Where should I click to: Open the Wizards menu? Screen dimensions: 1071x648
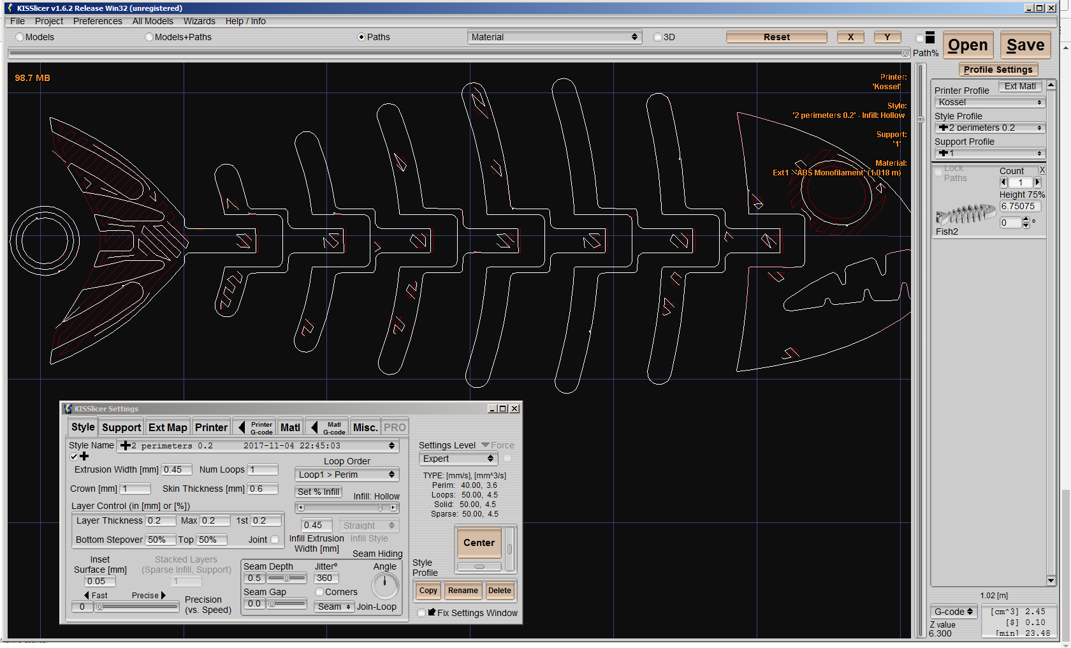coord(199,21)
